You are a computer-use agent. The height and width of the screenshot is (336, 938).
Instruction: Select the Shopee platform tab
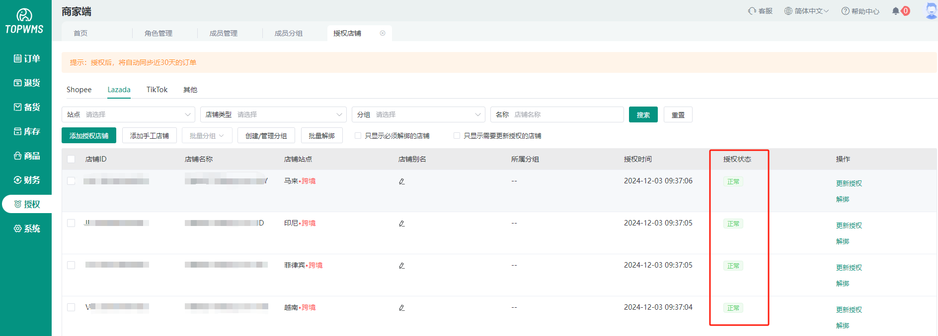79,90
